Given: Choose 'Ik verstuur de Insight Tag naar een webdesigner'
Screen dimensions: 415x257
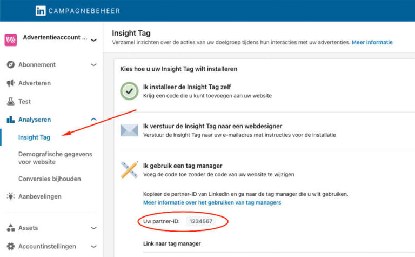Looking at the screenshot, I should (x=212, y=126).
